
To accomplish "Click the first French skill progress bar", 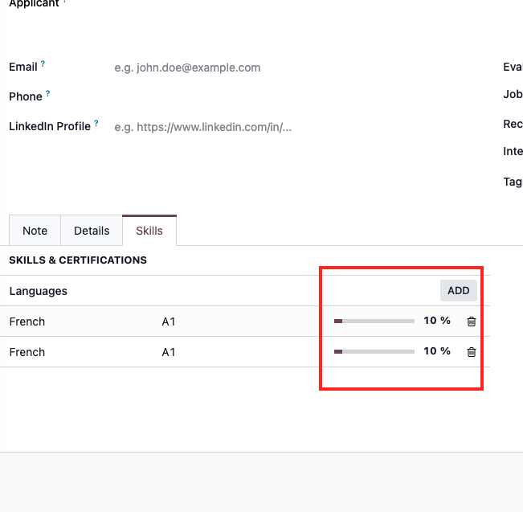I will (374, 321).
